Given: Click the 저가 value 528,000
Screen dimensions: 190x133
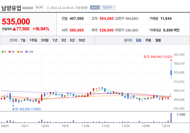Looking at the screenshot, I should (x=106, y=30).
